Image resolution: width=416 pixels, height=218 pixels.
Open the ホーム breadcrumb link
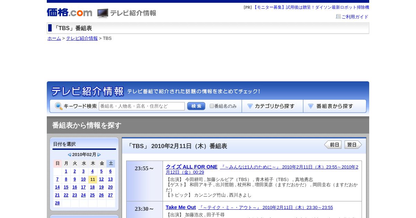pos(54,38)
